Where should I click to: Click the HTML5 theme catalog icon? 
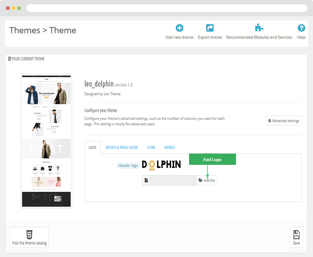(x=29, y=234)
